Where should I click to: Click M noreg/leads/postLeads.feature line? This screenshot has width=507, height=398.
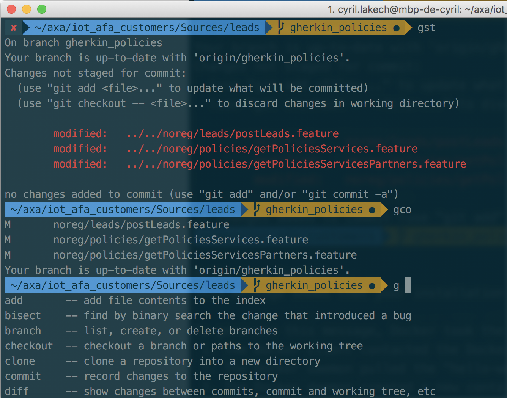117,225
